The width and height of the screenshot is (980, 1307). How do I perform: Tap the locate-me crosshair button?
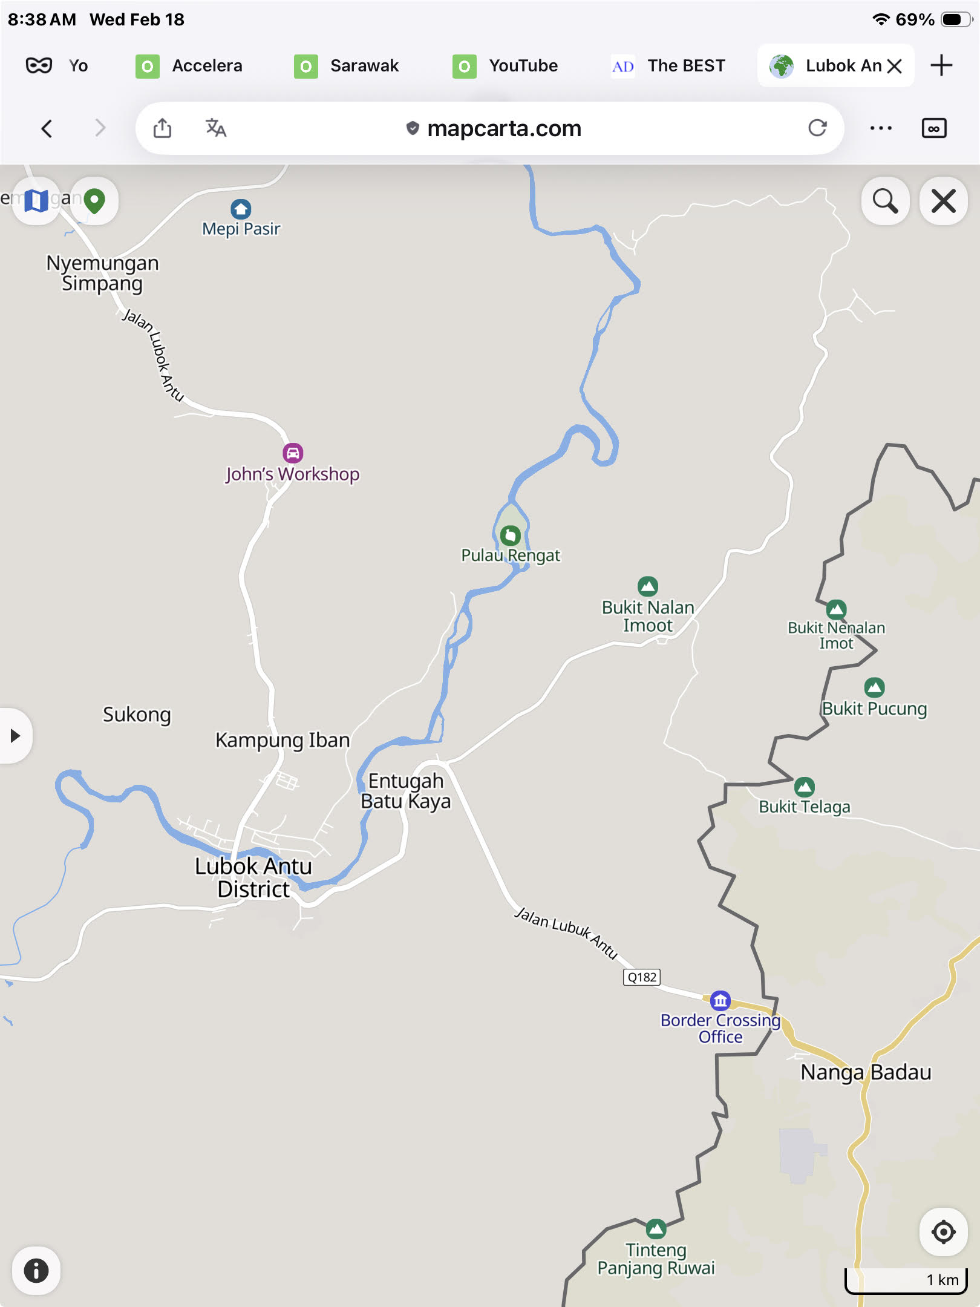(x=943, y=1231)
